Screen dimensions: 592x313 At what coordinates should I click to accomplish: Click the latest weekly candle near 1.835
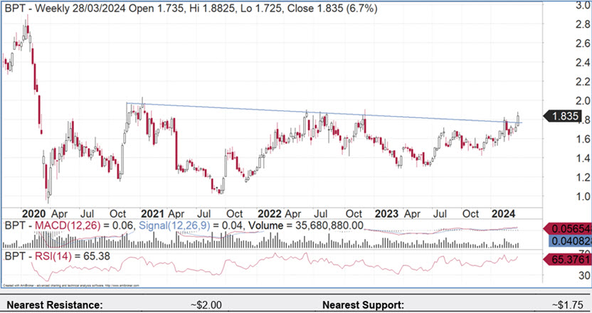[x=518, y=120]
